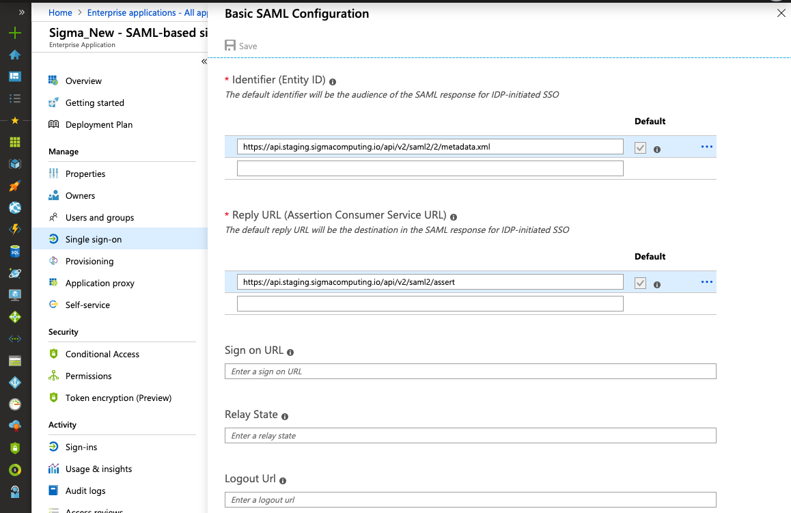Open Token encryption (Preview)
This screenshot has width=791, height=513.
click(120, 398)
